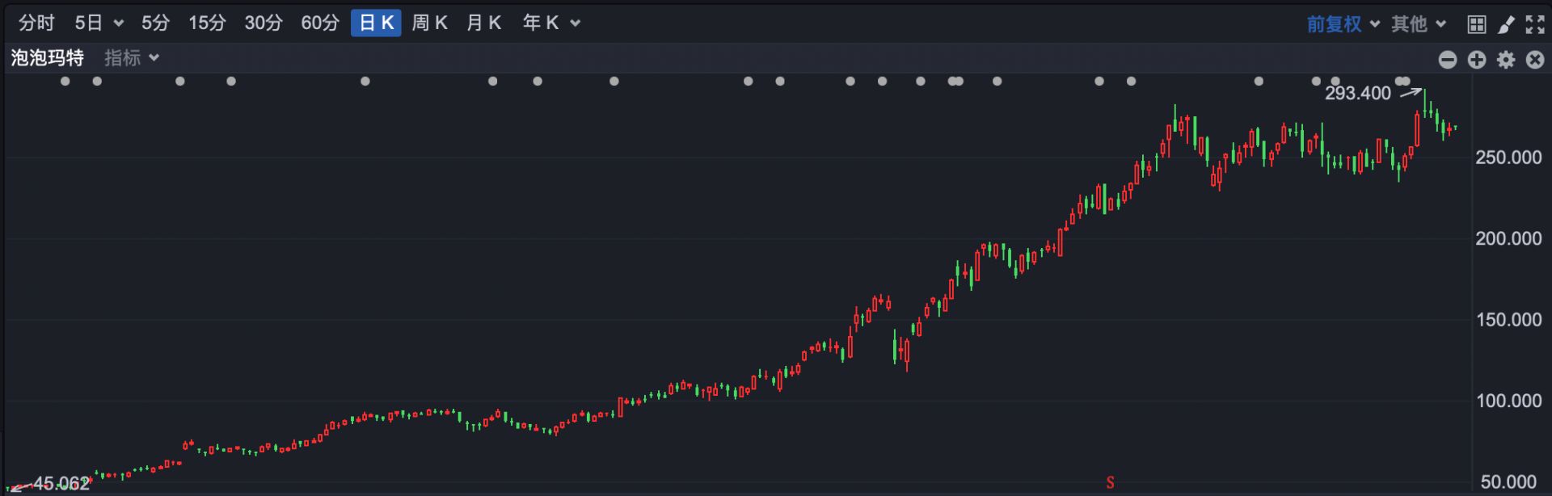Open chart settings gear icon
Screen dimensions: 1552x496
click(1506, 60)
